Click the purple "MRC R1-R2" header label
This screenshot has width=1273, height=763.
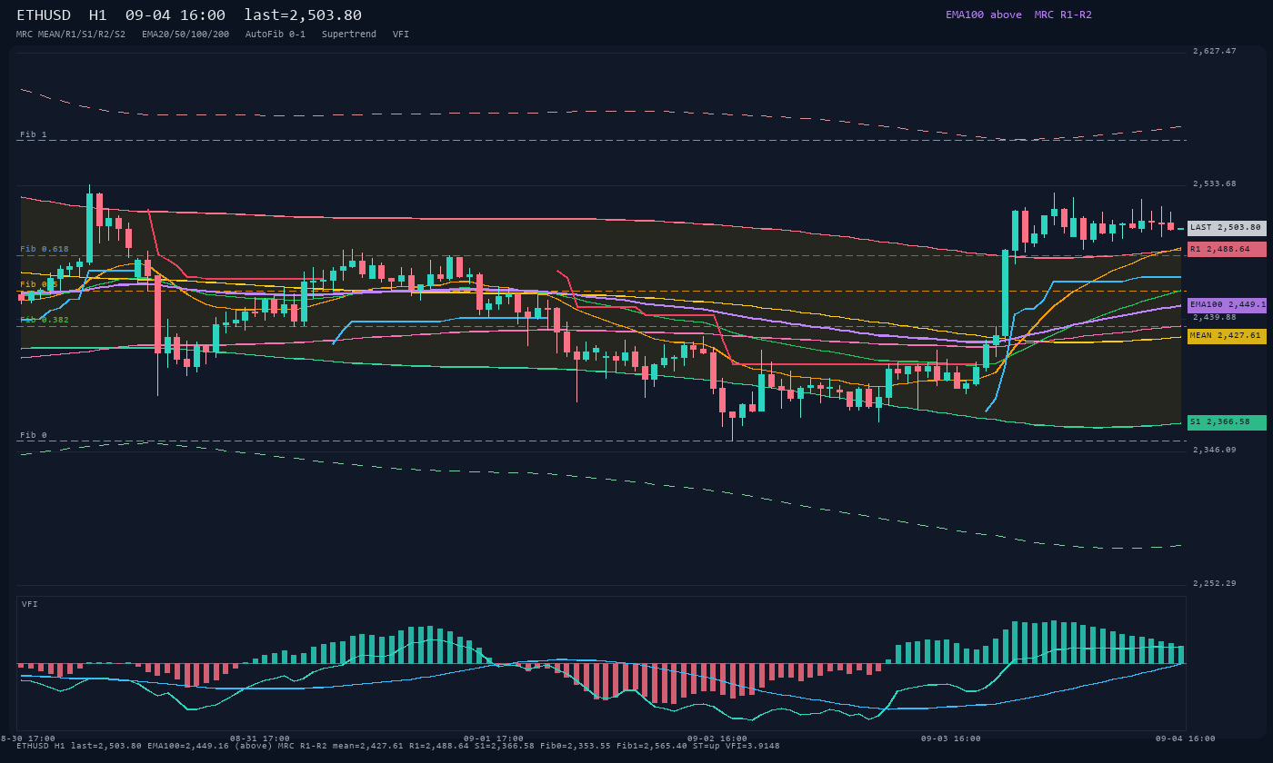click(1063, 15)
